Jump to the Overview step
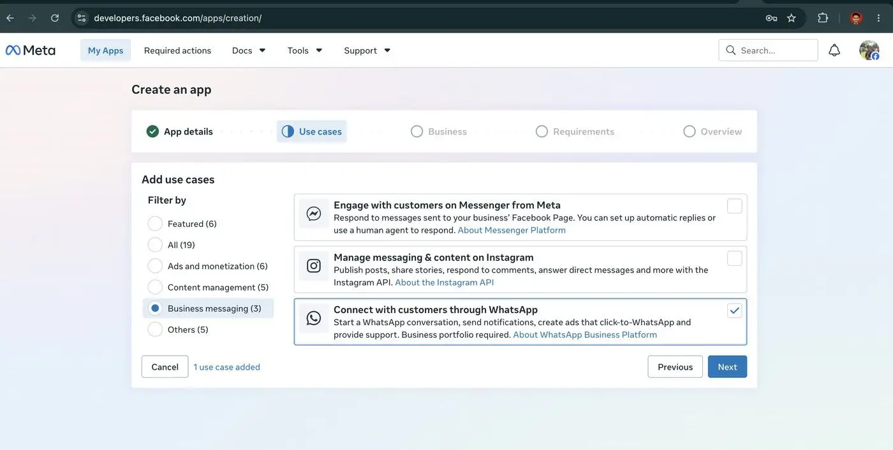Screen dimensions: 893x450 point(712,131)
